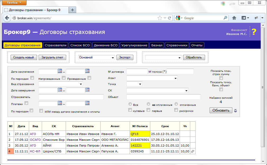The image size is (267, 165).
Task: Check the 'Непроведенные' checkbox
Action: [x=64, y=78]
